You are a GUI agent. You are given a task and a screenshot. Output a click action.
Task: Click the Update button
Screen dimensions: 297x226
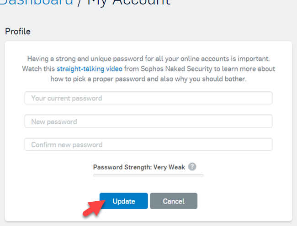[124, 201]
